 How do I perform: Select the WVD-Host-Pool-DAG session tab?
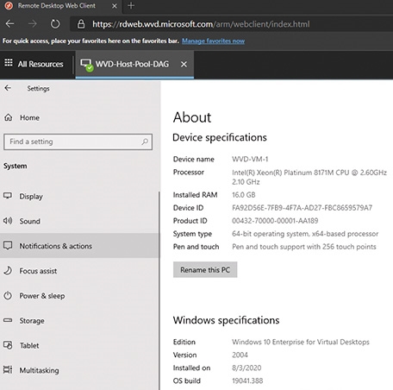(x=134, y=64)
